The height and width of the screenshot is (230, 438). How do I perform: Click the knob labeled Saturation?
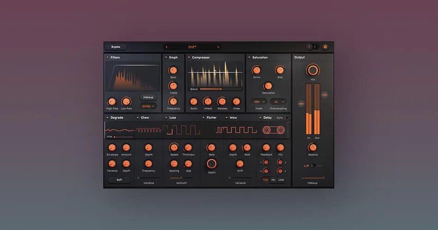click(x=268, y=86)
